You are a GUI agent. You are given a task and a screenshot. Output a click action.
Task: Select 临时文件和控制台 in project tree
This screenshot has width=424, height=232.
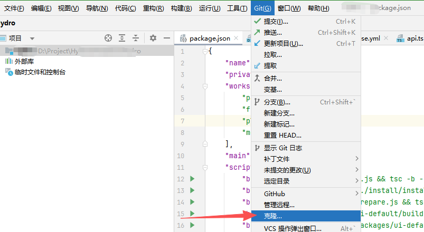click(40, 72)
